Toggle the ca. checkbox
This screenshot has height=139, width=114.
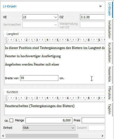(x=11, y=120)
